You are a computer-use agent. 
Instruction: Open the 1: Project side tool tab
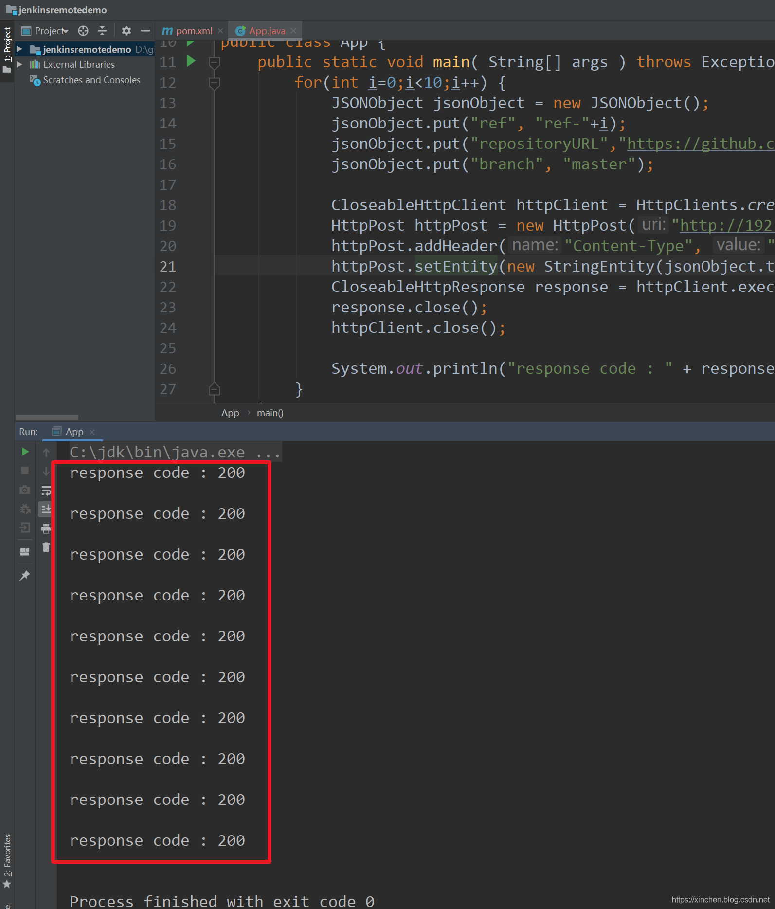tap(7, 50)
